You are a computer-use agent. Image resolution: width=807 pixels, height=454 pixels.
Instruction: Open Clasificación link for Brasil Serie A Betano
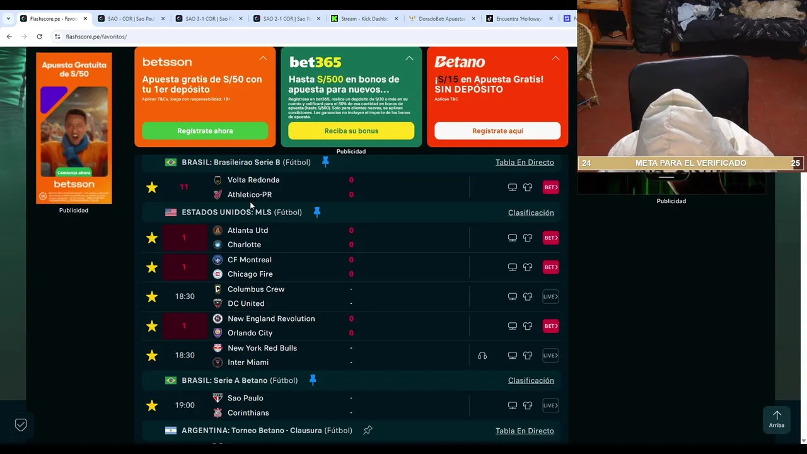coord(531,380)
